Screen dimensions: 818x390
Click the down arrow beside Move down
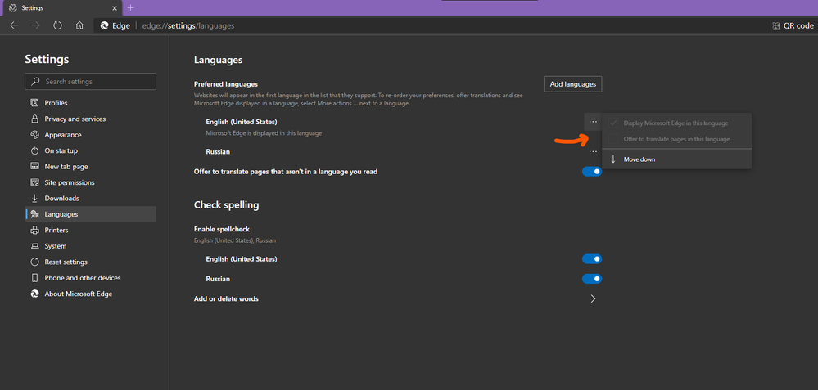click(x=613, y=159)
